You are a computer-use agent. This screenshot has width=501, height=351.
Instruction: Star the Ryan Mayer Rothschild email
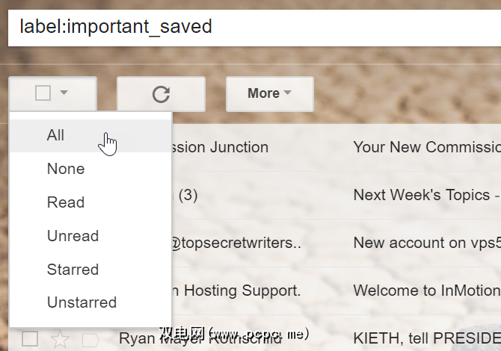(x=60, y=340)
